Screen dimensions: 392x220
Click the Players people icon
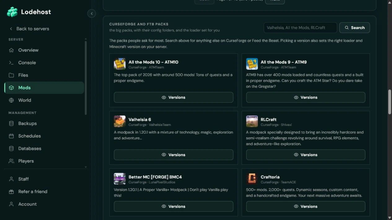coord(11,161)
